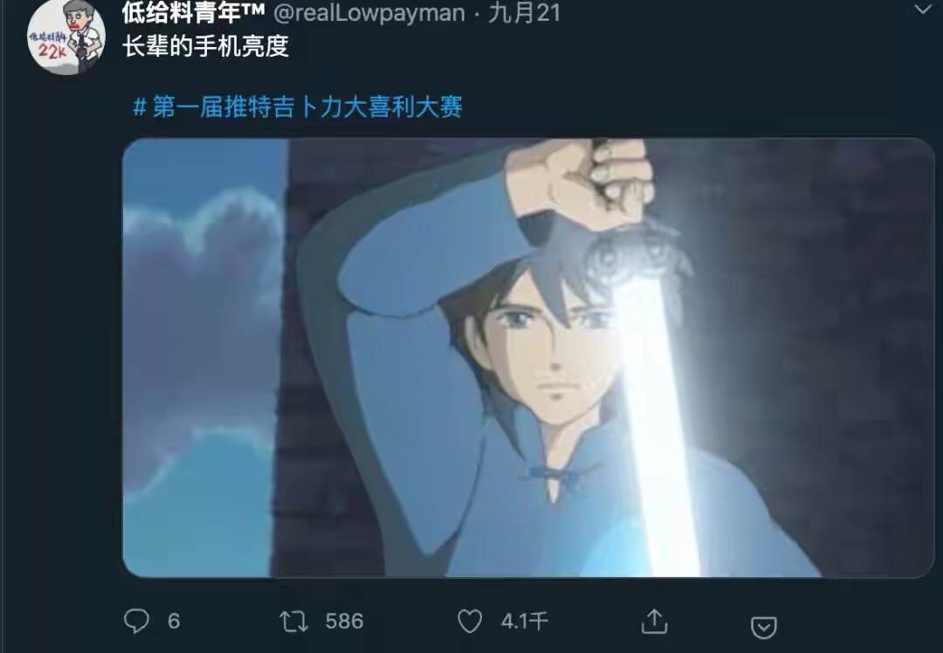
Task: Open the tweet permalink dated 九月21
Action: click(525, 12)
